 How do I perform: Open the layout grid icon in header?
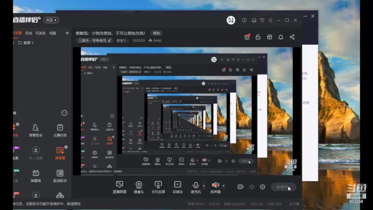click(x=269, y=37)
